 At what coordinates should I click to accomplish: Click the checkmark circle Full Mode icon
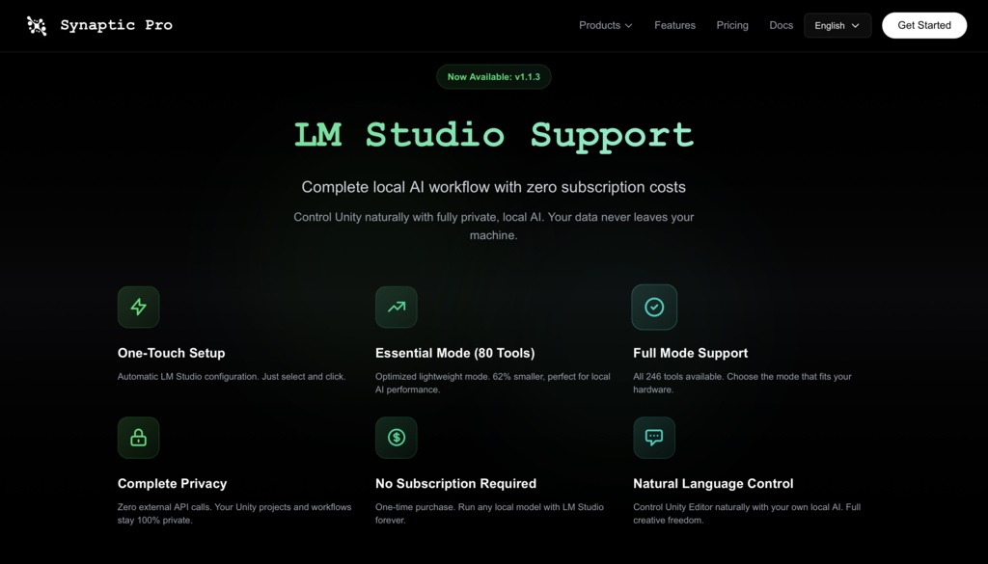pos(654,308)
